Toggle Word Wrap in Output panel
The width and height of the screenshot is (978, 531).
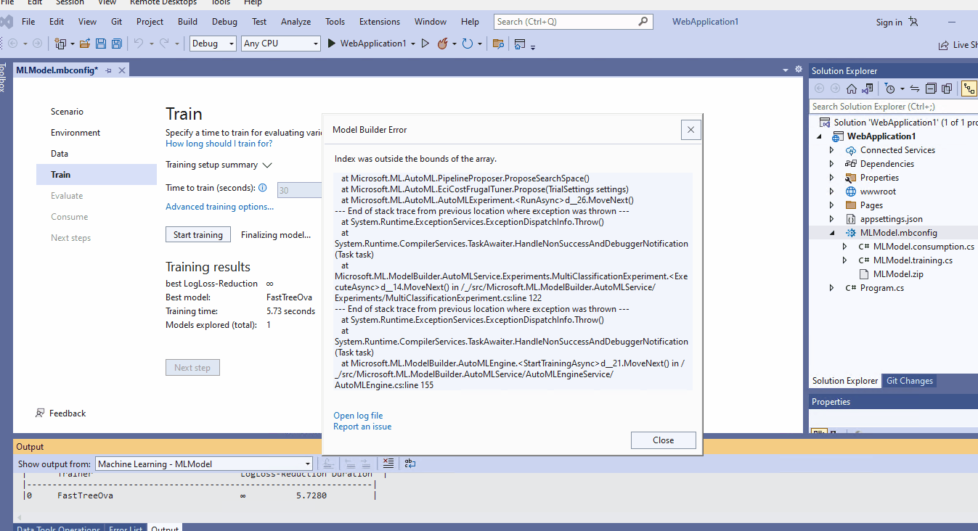click(410, 464)
